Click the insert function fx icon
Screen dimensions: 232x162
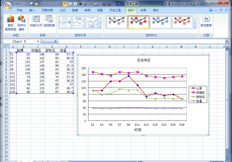[x=55, y=41]
